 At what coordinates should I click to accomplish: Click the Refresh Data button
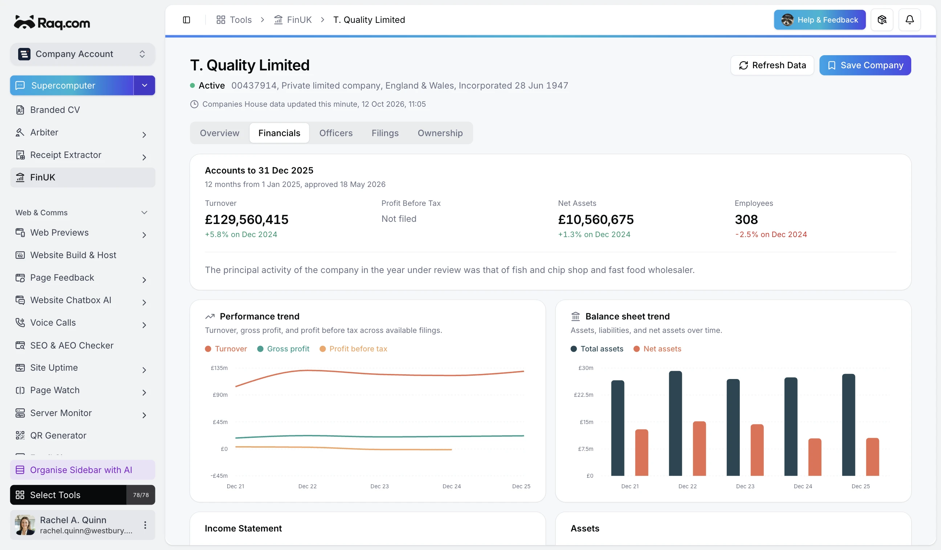pos(772,65)
